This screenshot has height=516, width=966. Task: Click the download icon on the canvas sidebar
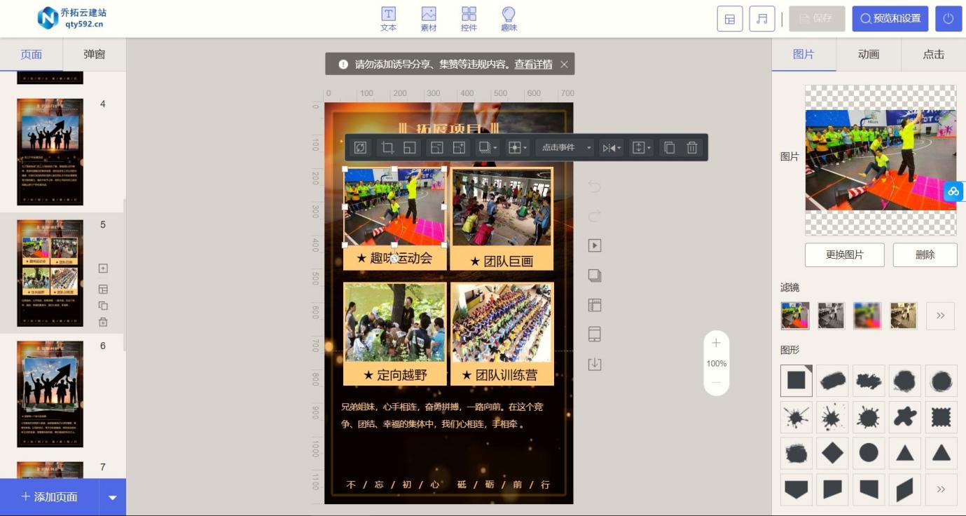pyautogui.click(x=594, y=364)
